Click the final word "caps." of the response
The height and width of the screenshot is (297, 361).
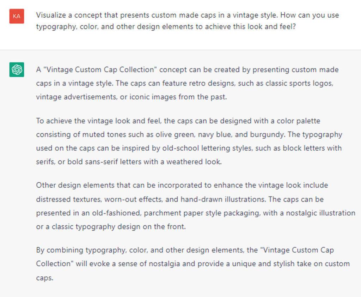[45, 278]
